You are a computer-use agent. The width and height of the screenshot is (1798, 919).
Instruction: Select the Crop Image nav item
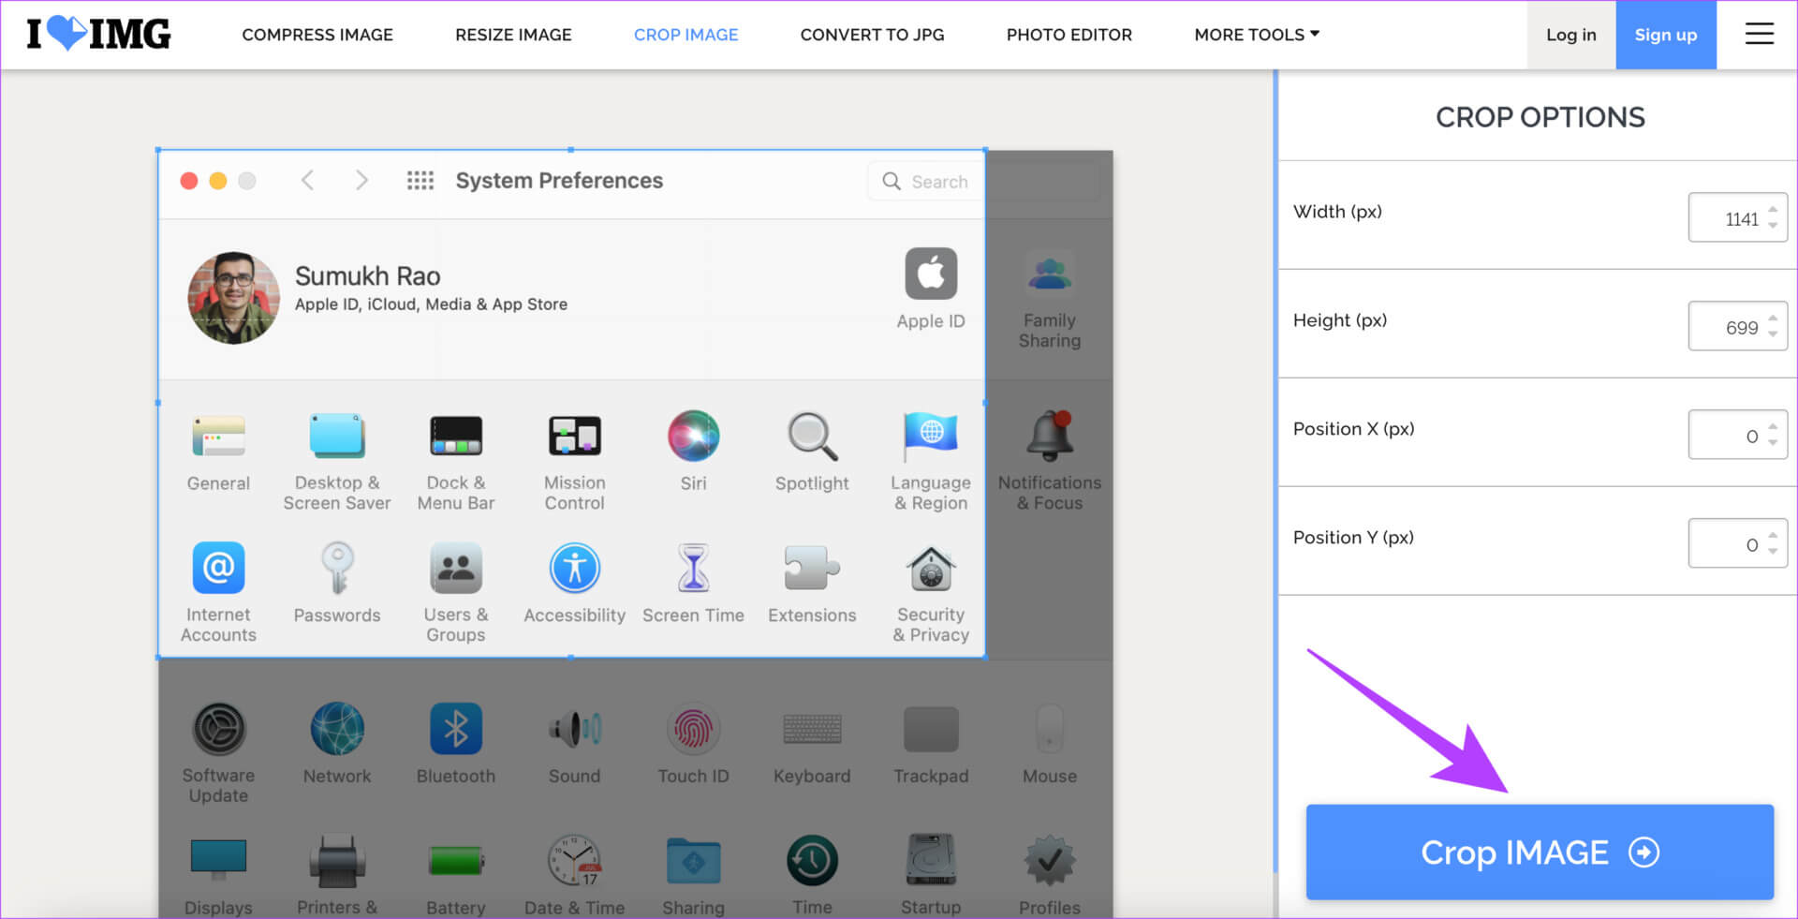pyautogui.click(x=685, y=35)
